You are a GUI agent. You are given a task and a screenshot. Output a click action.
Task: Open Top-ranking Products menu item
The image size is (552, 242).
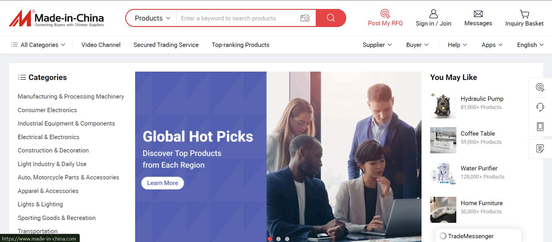click(240, 45)
